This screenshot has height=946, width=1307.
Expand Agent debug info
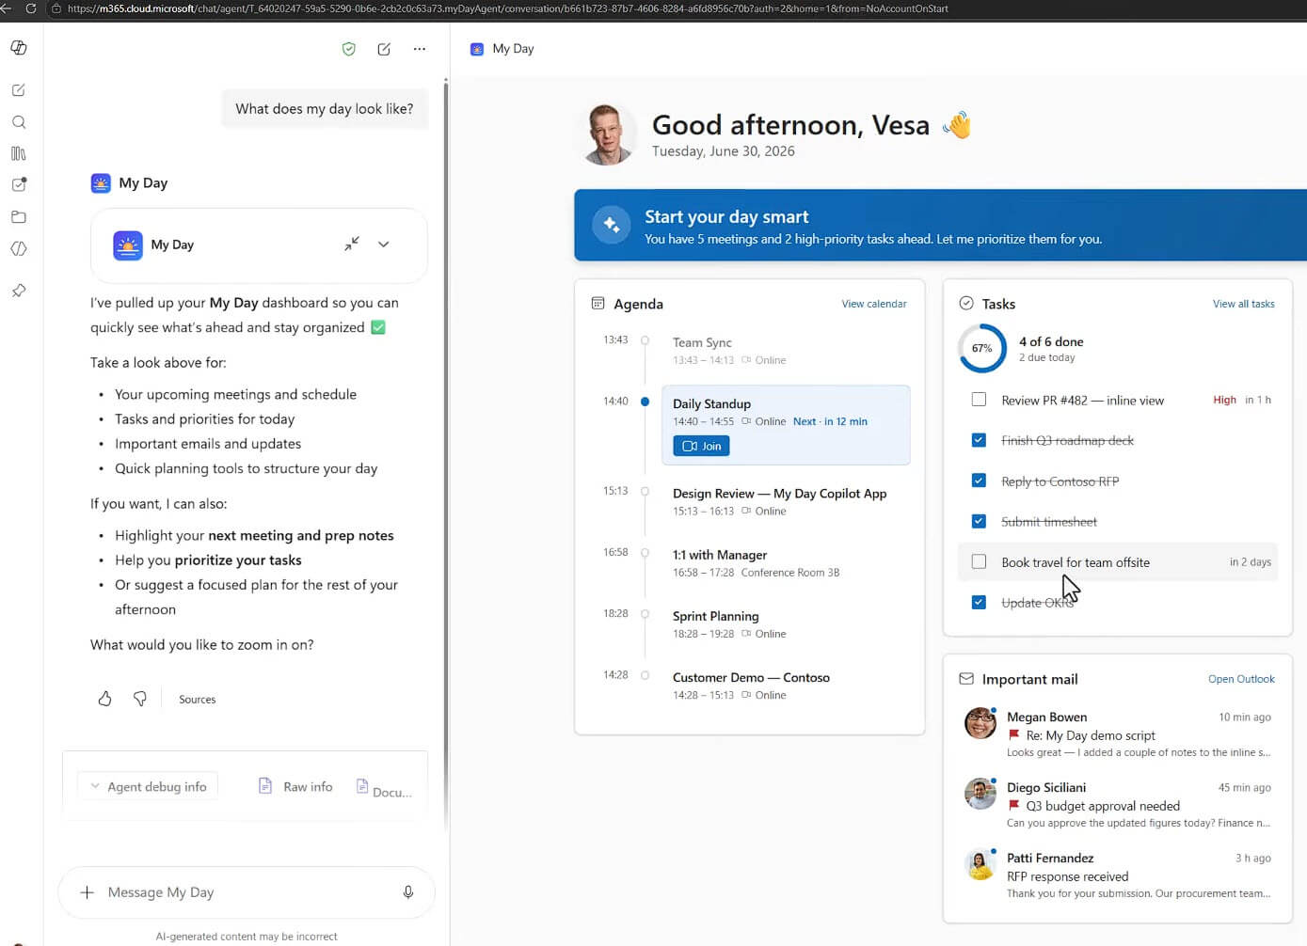148,786
